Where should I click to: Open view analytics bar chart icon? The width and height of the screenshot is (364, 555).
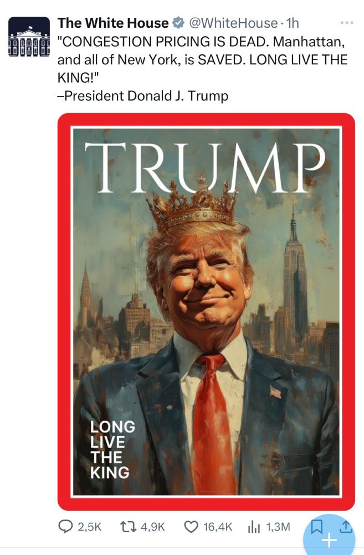254,527
